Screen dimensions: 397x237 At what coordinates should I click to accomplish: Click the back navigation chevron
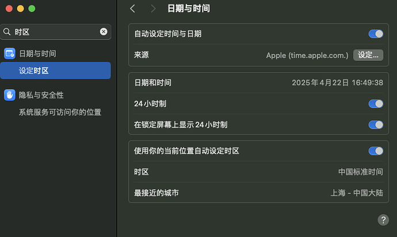click(x=132, y=9)
